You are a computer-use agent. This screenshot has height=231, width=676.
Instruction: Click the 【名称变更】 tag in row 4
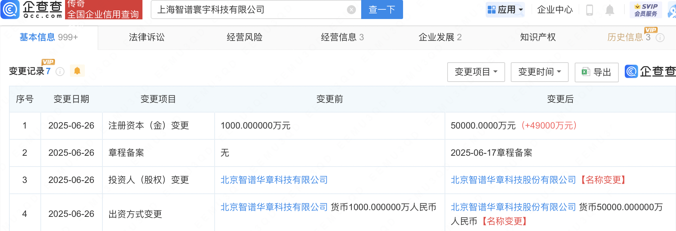(x=504, y=221)
